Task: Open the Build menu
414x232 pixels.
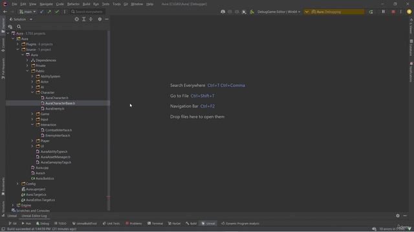Action: (x=86, y=5)
